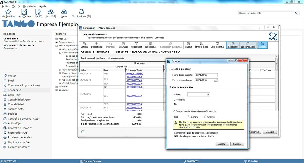Toggle the No conciliados filter button
The height and width of the screenshot is (163, 304).
248,45
